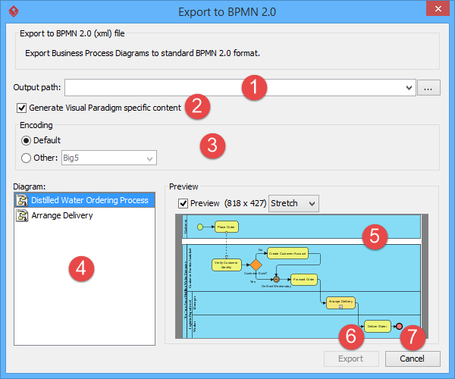Click the Deliver Water task in preview

[378, 327]
